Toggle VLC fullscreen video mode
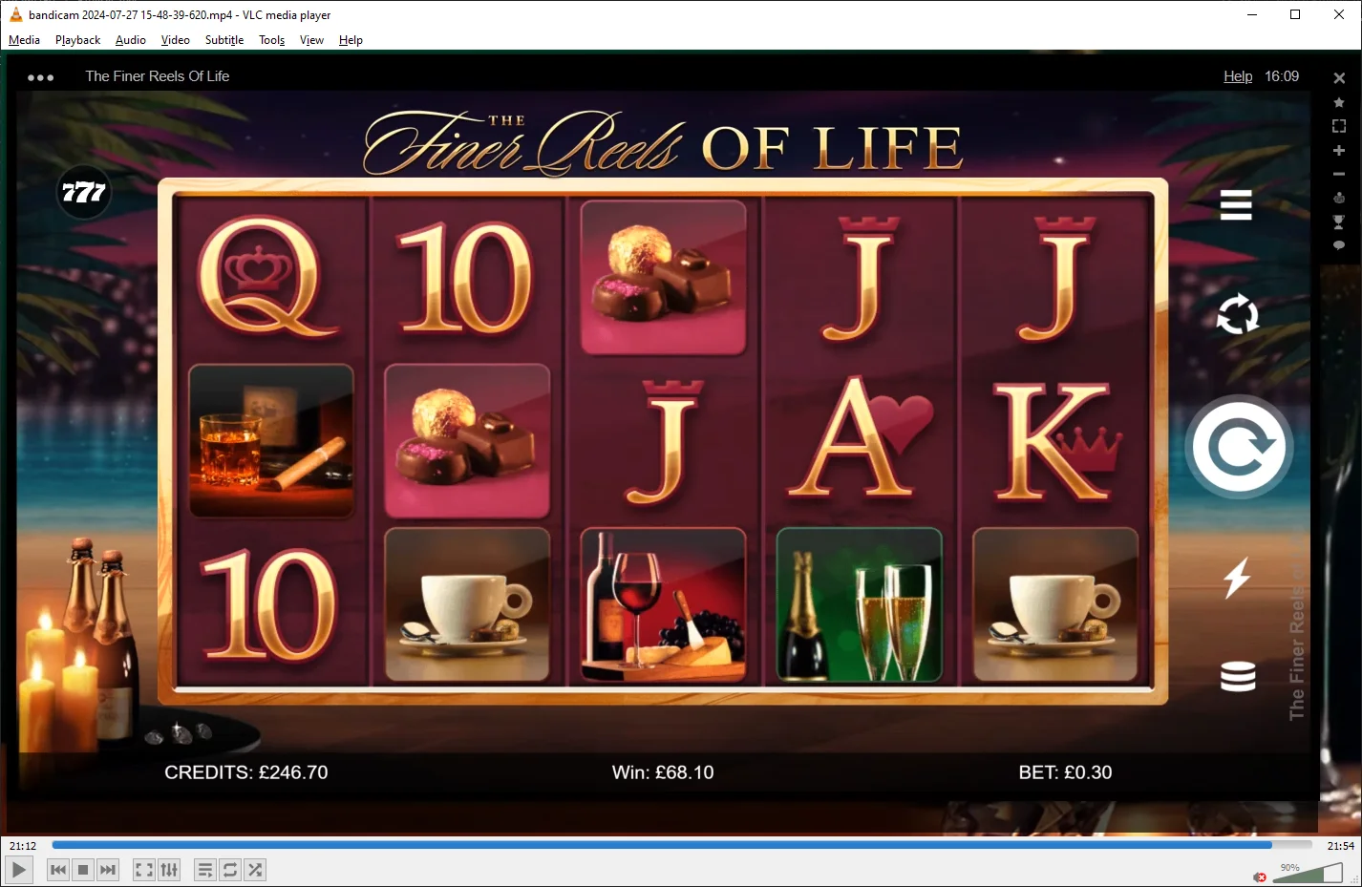This screenshot has width=1362, height=887. (144, 870)
